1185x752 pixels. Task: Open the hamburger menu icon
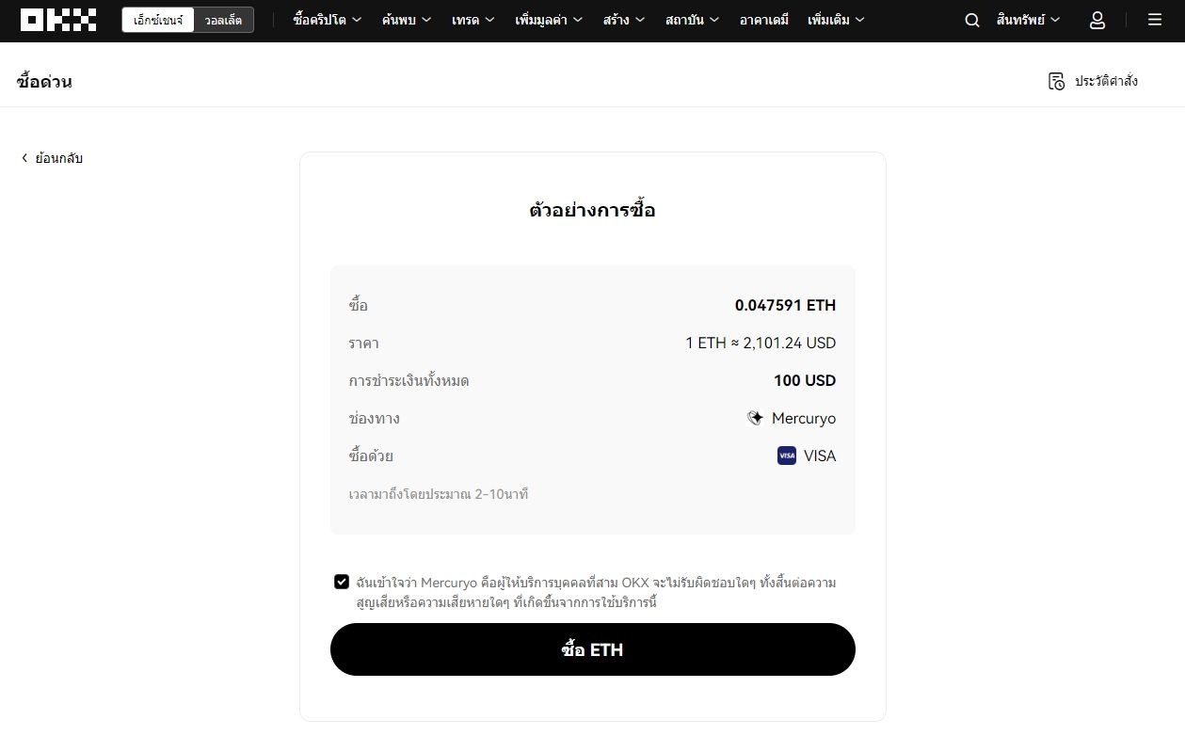(x=1155, y=20)
